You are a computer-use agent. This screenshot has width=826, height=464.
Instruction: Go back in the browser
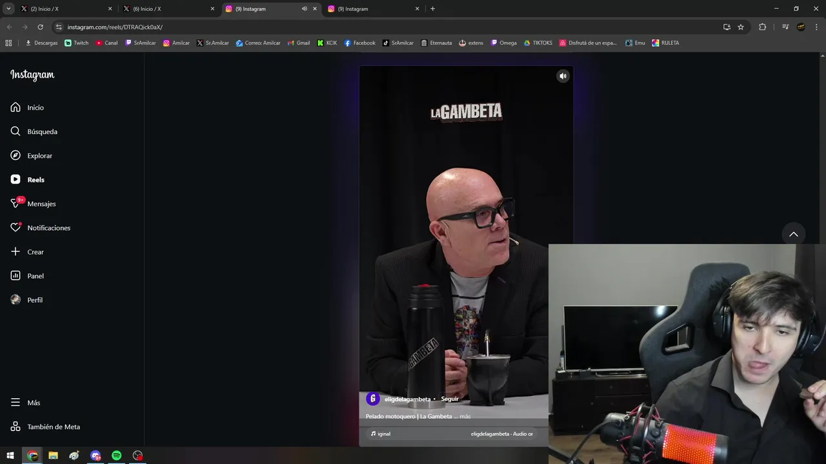pyautogui.click(x=9, y=27)
